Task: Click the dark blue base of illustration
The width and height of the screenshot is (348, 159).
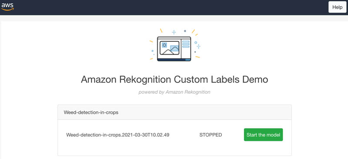Action: point(174,60)
